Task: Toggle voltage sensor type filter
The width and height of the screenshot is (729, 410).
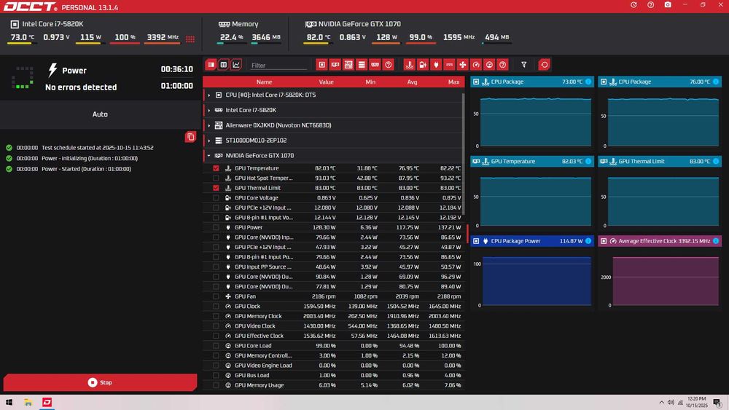Action: pos(423,65)
